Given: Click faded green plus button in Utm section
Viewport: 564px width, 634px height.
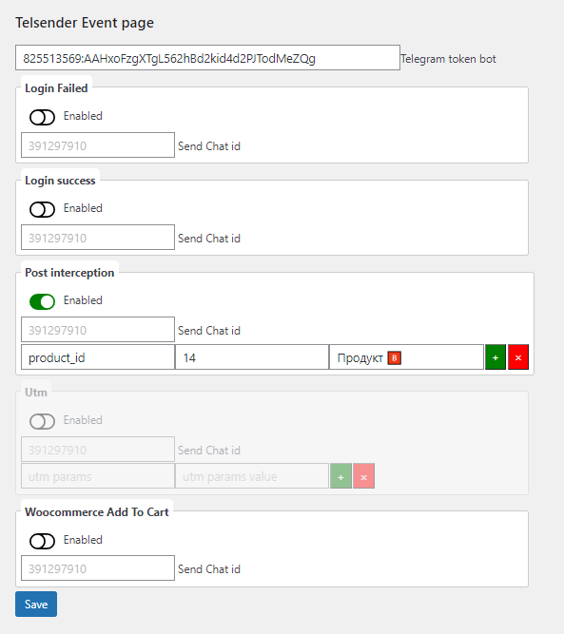Looking at the screenshot, I should (x=340, y=476).
